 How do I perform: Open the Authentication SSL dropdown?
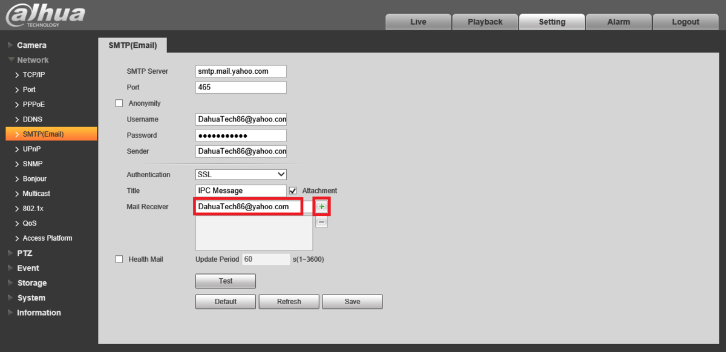[241, 175]
